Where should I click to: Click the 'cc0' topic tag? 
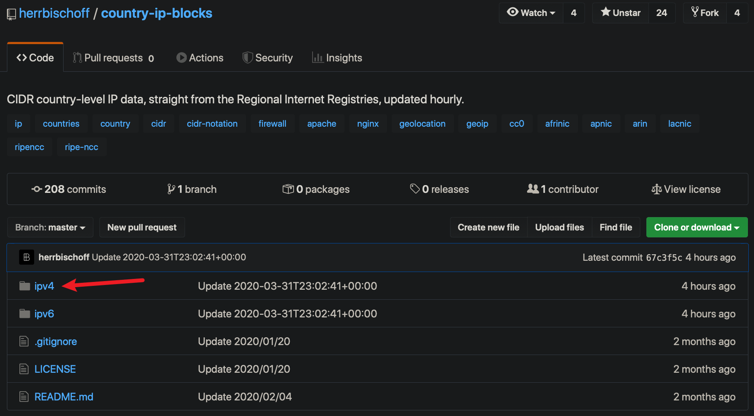(517, 124)
